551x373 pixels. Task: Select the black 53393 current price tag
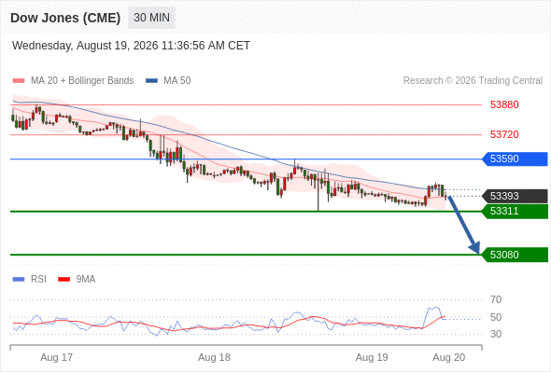tap(515, 196)
